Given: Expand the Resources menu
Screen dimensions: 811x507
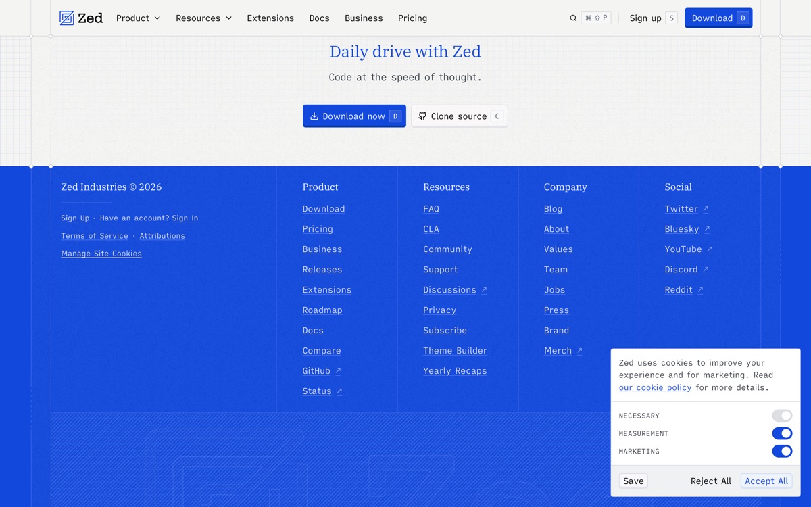Looking at the screenshot, I should click(x=203, y=18).
